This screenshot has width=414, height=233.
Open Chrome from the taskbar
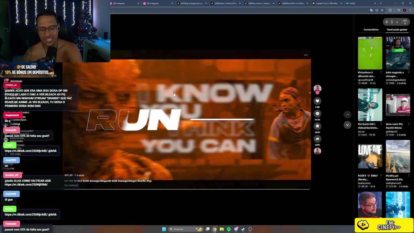(214, 229)
